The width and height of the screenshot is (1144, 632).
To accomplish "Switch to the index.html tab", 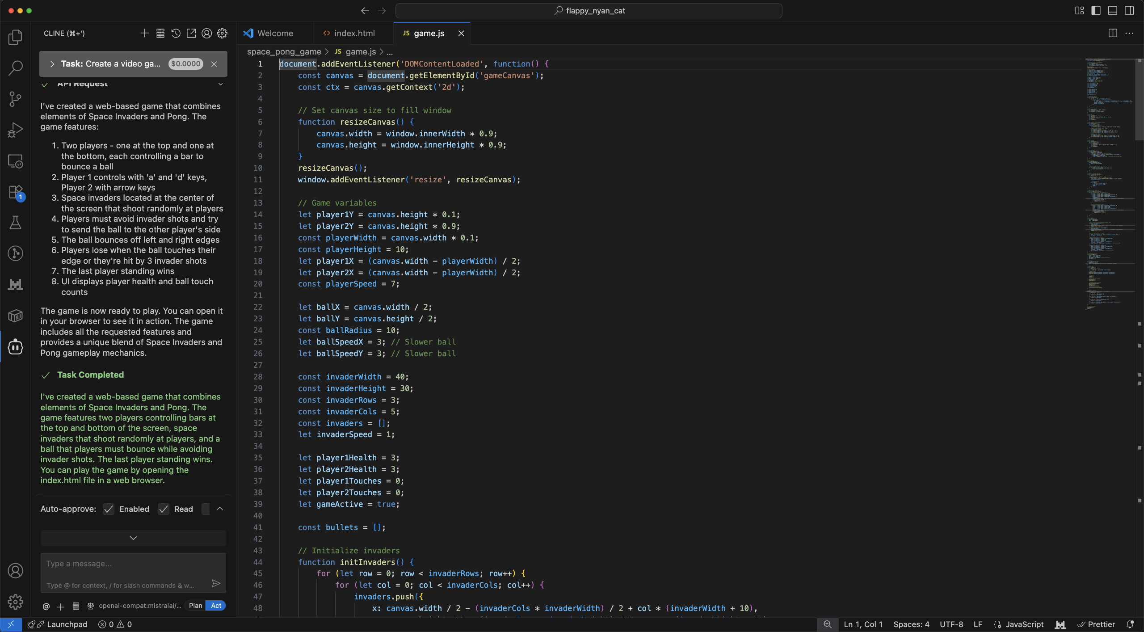I will click(354, 34).
